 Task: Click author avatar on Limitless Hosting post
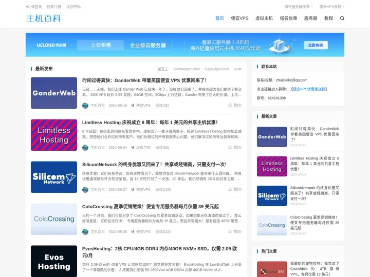pyautogui.click(x=85, y=147)
